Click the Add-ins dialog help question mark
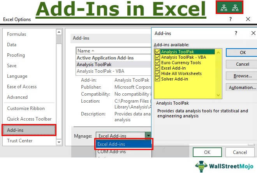 pyautogui.click(x=236, y=33)
